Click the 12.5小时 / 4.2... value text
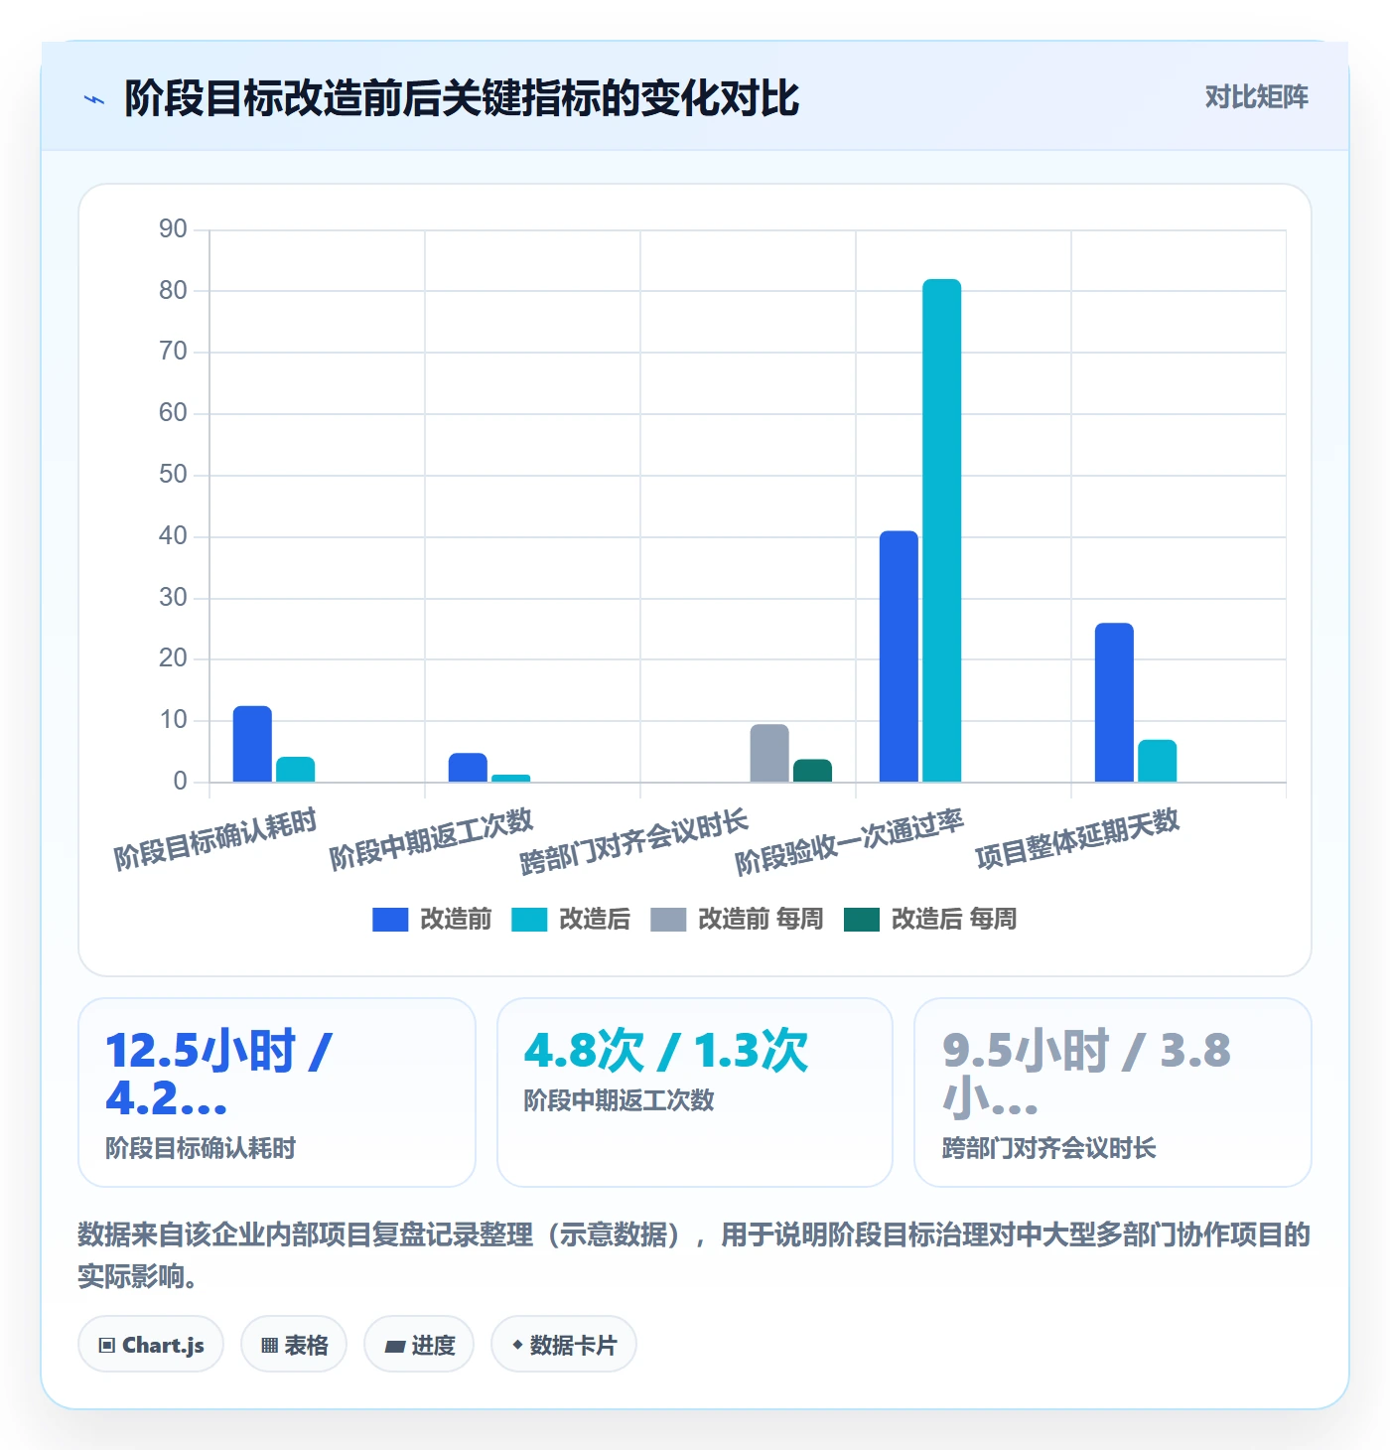Viewport: 1390px width, 1450px height. coord(218,1075)
